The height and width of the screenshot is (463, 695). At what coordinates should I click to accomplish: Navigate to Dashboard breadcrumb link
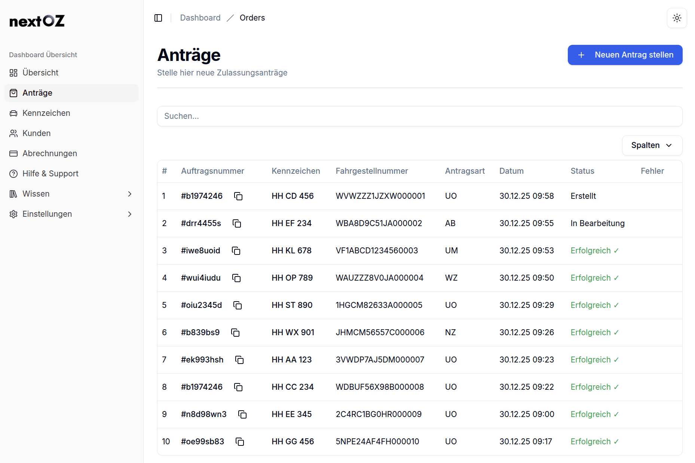[x=200, y=18]
